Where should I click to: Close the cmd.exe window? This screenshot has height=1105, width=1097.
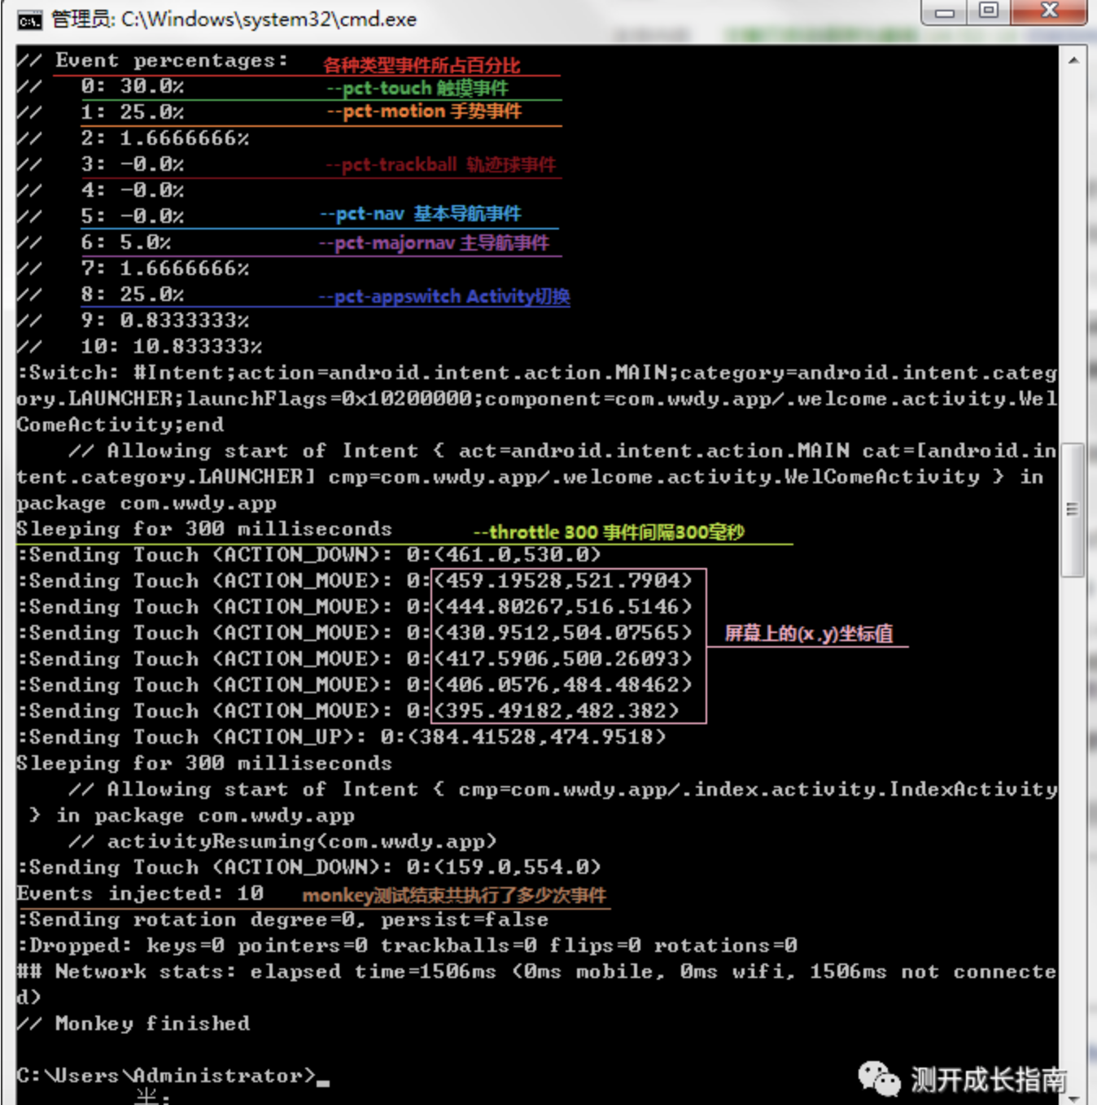(1049, 11)
